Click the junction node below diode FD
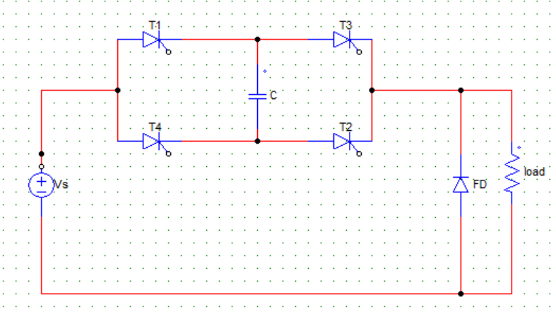The width and height of the screenshot is (556, 312). coord(461,294)
